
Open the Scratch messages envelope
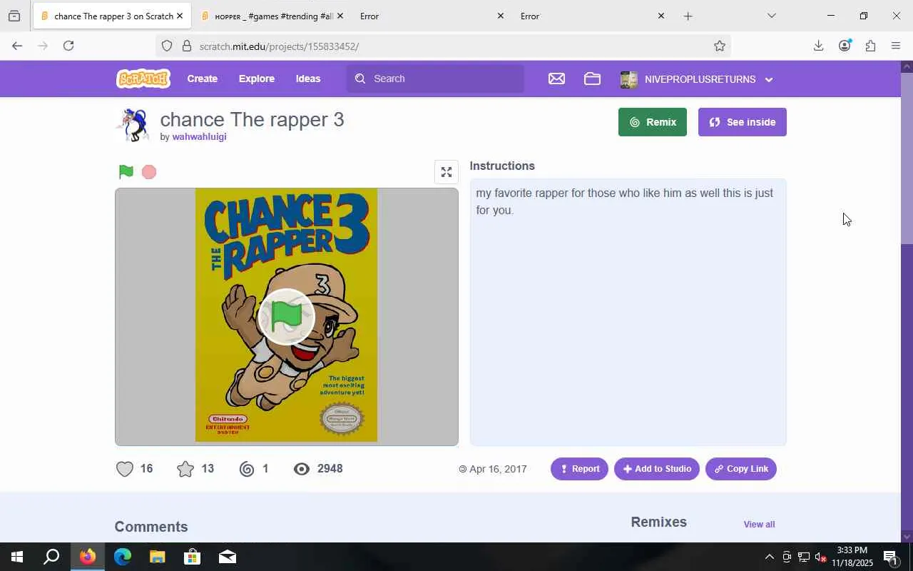point(556,79)
